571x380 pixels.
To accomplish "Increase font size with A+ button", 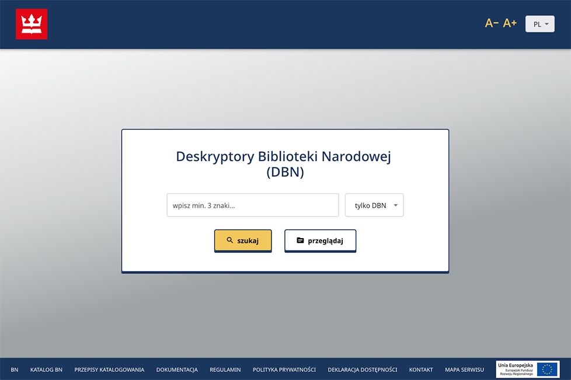I will click(x=510, y=23).
